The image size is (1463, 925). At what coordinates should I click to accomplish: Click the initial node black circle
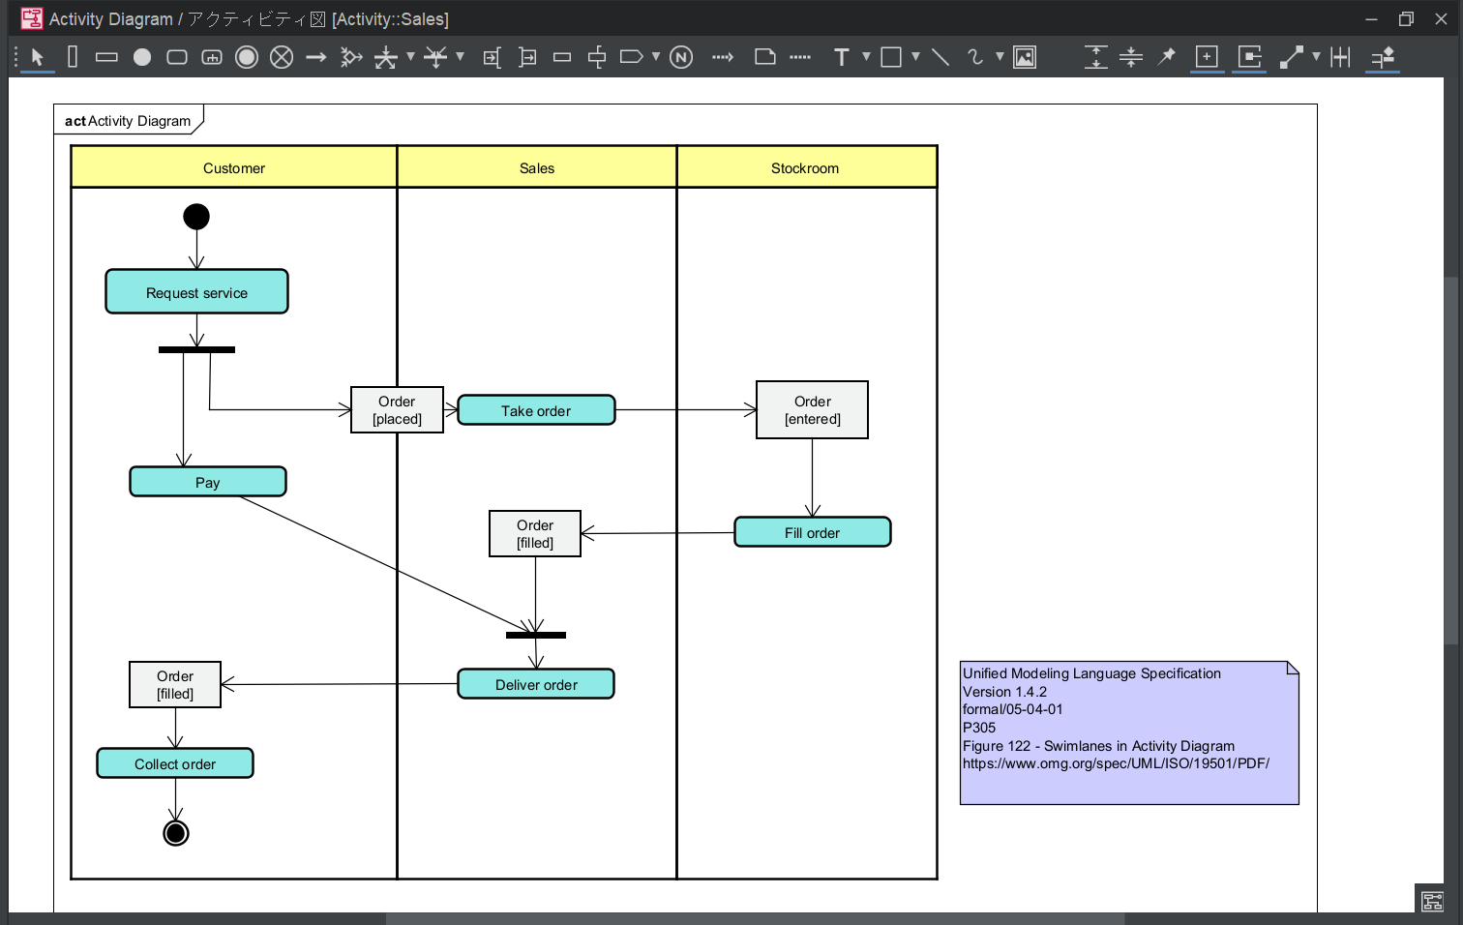(x=196, y=217)
